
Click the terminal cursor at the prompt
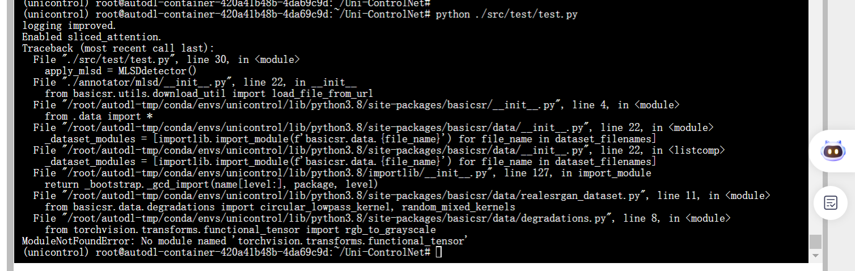coord(438,252)
